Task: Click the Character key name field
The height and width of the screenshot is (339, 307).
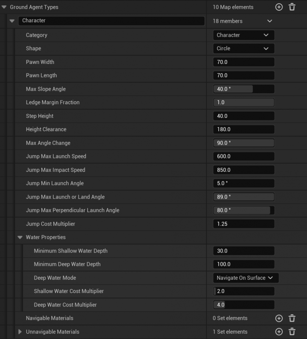Action: (111, 21)
